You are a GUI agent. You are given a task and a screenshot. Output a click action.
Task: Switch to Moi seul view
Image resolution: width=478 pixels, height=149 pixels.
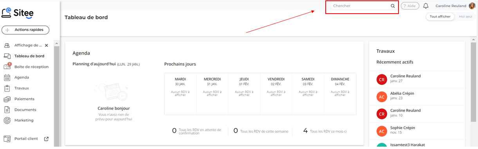[465, 16]
